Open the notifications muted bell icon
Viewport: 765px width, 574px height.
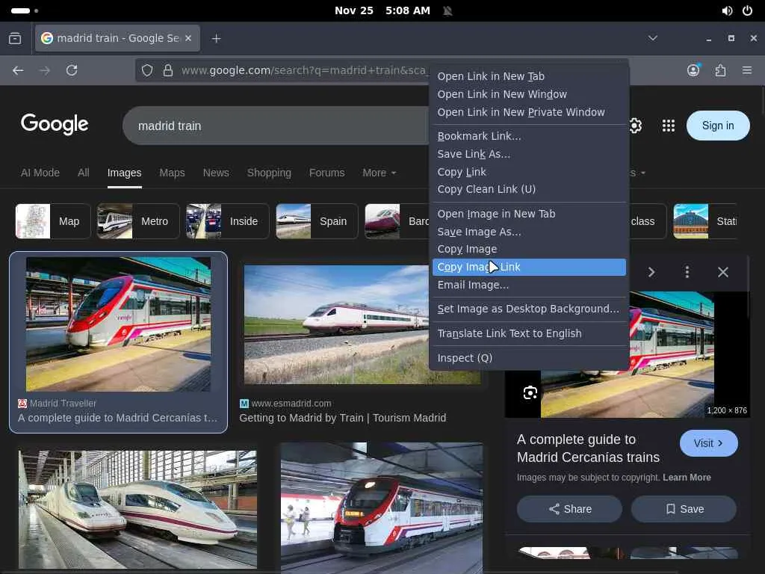click(447, 10)
